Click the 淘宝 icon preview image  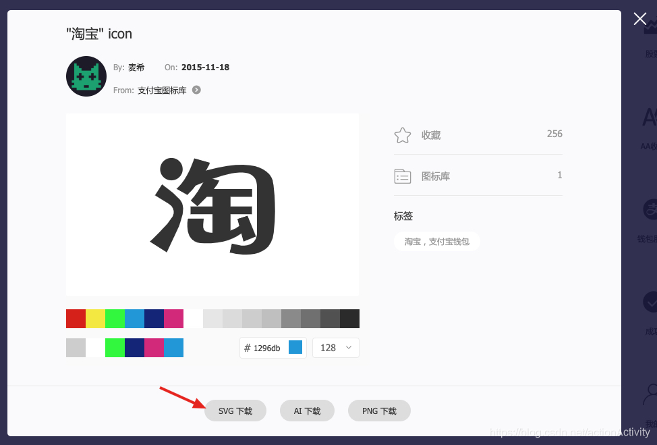[212, 204]
